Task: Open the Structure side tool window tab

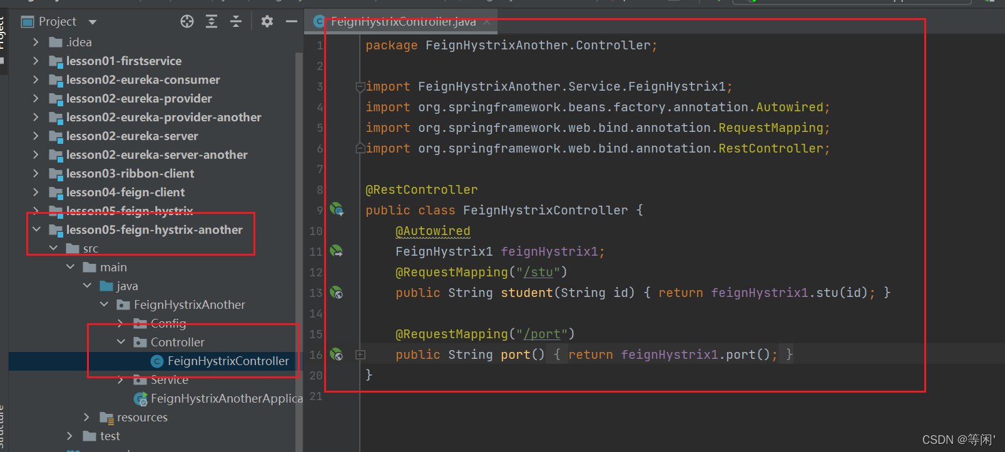Action: [x=3, y=428]
